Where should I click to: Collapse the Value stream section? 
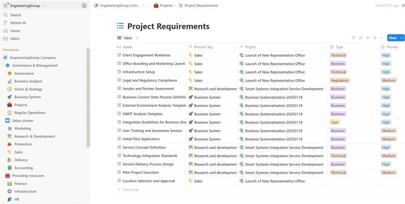pyautogui.click(x=8, y=121)
